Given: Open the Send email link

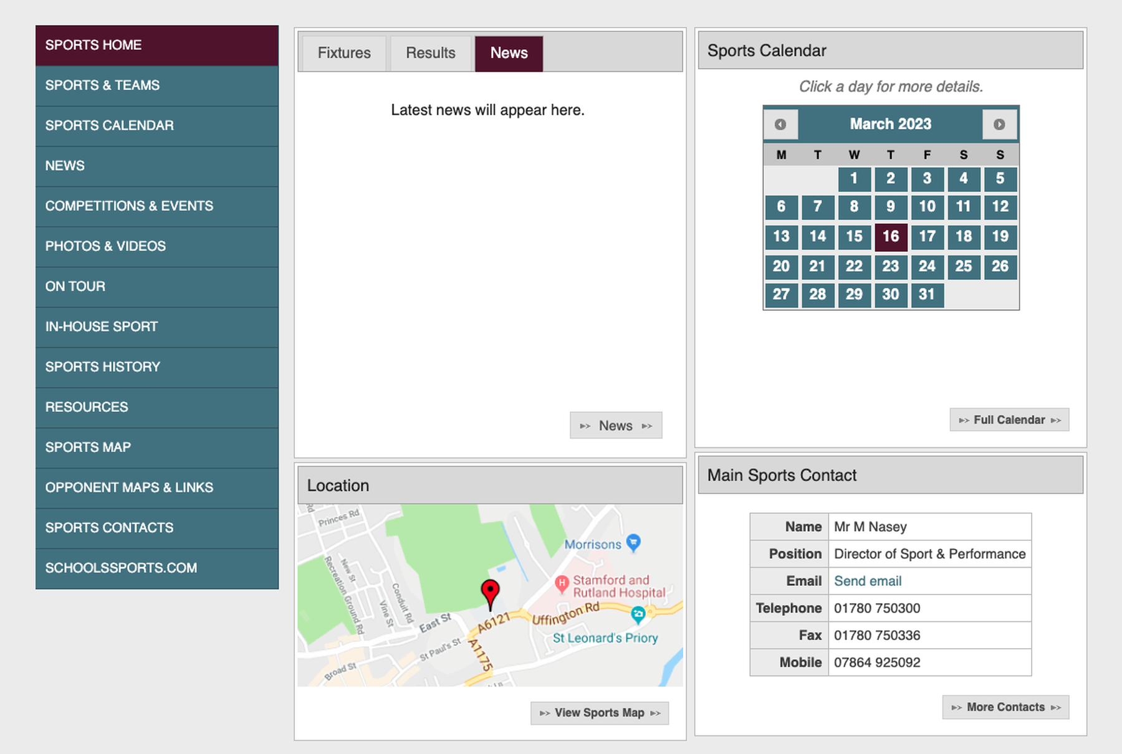Looking at the screenshot, I should point(868,581).
